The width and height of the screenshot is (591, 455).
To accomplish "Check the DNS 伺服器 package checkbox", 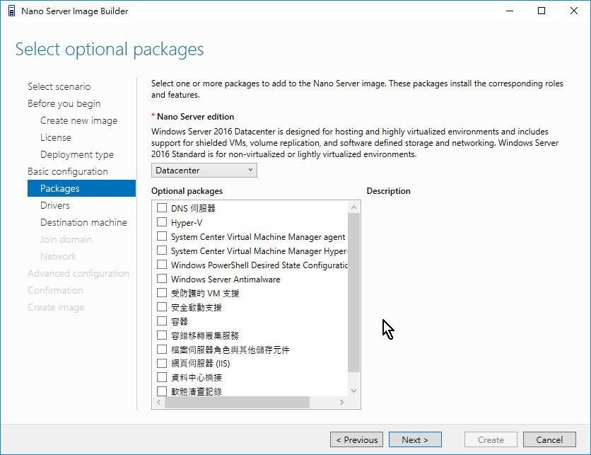I will 162,207.
